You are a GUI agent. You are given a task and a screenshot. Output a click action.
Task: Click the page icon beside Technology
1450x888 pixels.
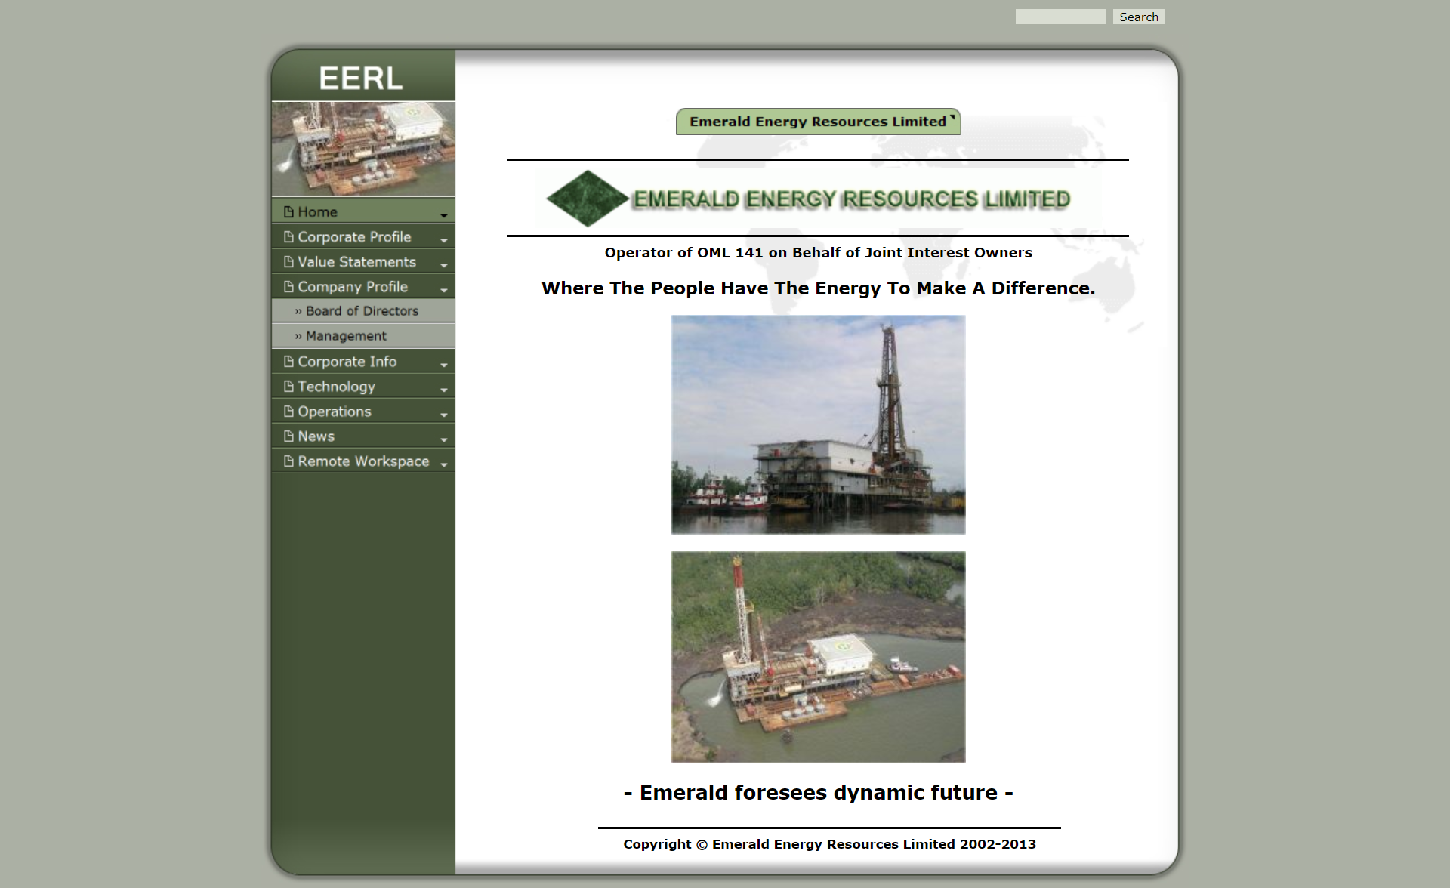(x=288, y=386)
